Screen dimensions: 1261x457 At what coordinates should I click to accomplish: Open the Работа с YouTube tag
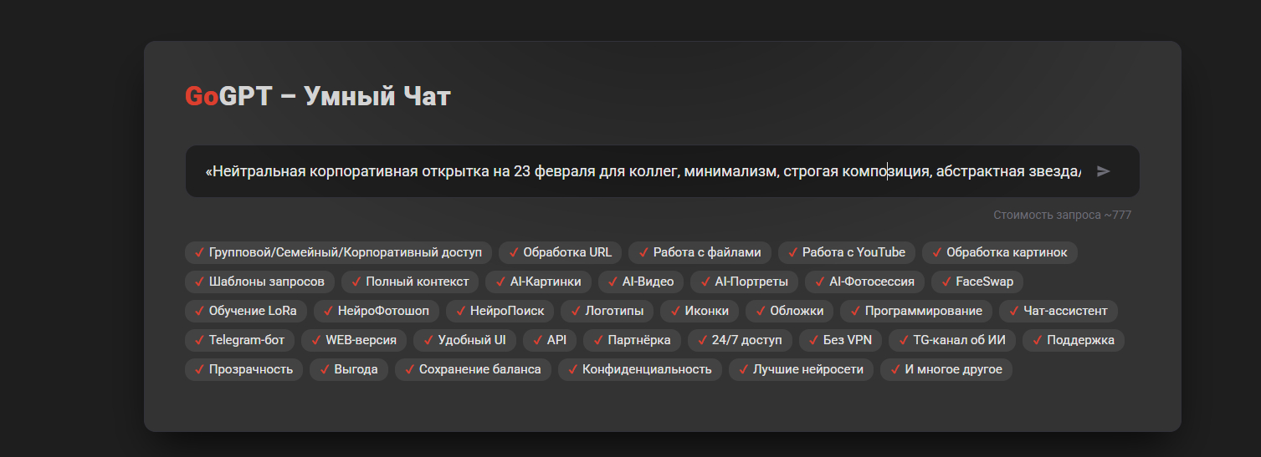tap(847, 252)
